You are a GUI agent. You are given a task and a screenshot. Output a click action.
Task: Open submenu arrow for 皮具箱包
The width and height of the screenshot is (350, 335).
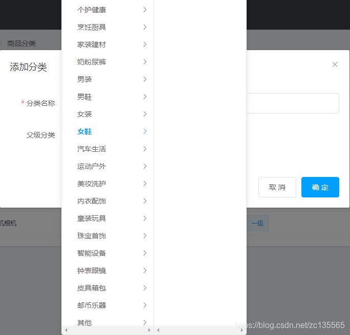[x=145, y=288]
